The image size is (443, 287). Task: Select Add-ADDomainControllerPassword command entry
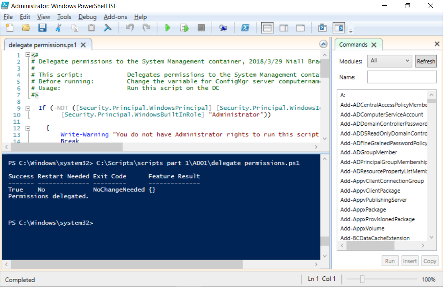(x=384, y=124)
